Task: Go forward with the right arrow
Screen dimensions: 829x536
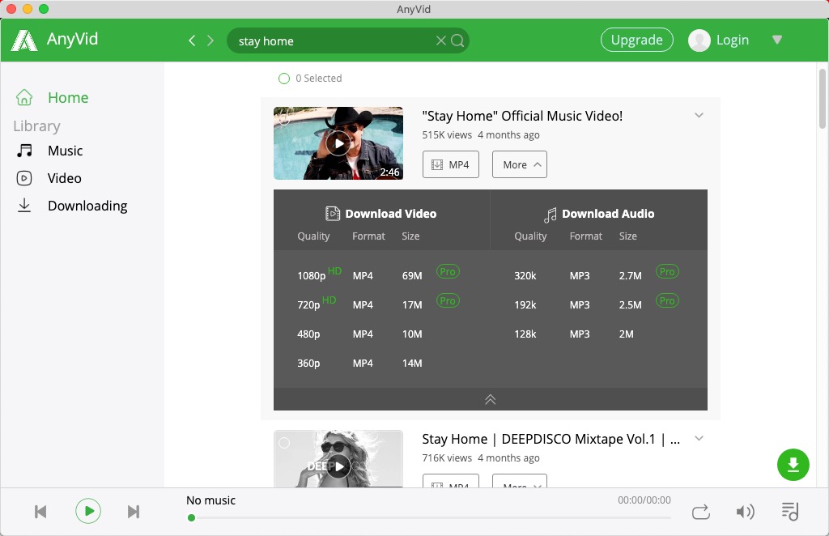Action: point(210,40)
